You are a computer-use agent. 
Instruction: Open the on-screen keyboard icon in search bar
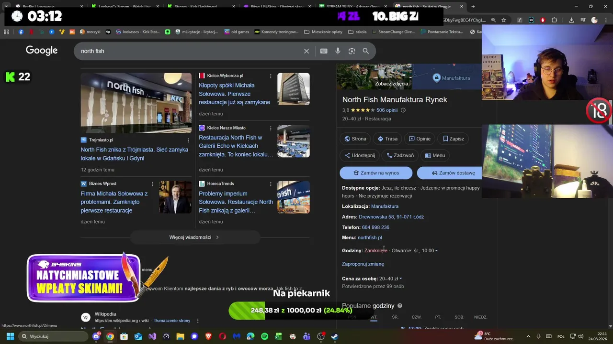coord(324,51)
